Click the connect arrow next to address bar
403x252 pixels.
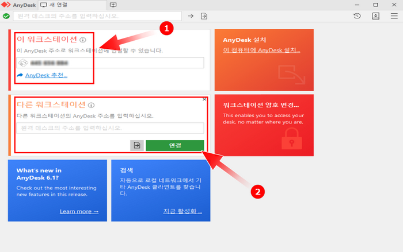tap(191, 16)
